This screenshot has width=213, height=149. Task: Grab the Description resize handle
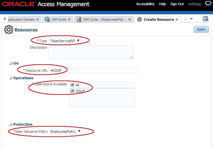point(131,57)
